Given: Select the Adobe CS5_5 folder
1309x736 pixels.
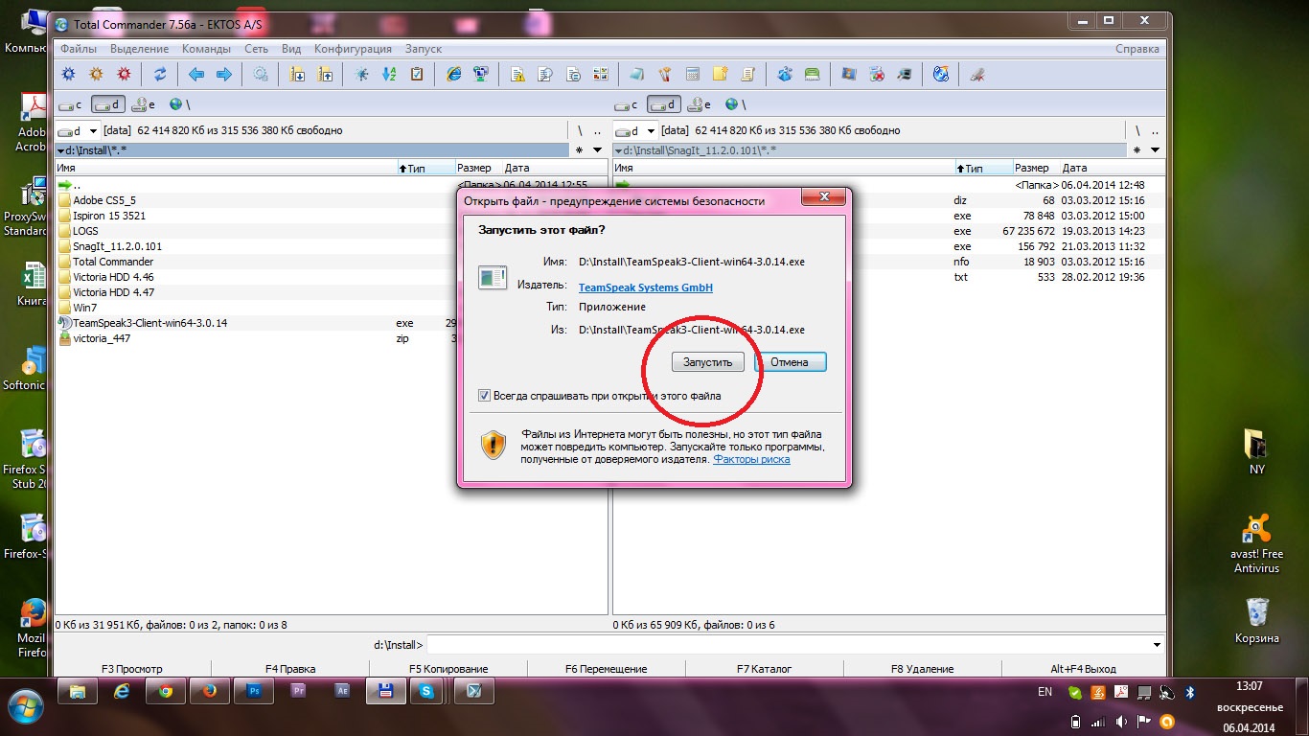Looking at the screenshot, I should pos(104,200).
